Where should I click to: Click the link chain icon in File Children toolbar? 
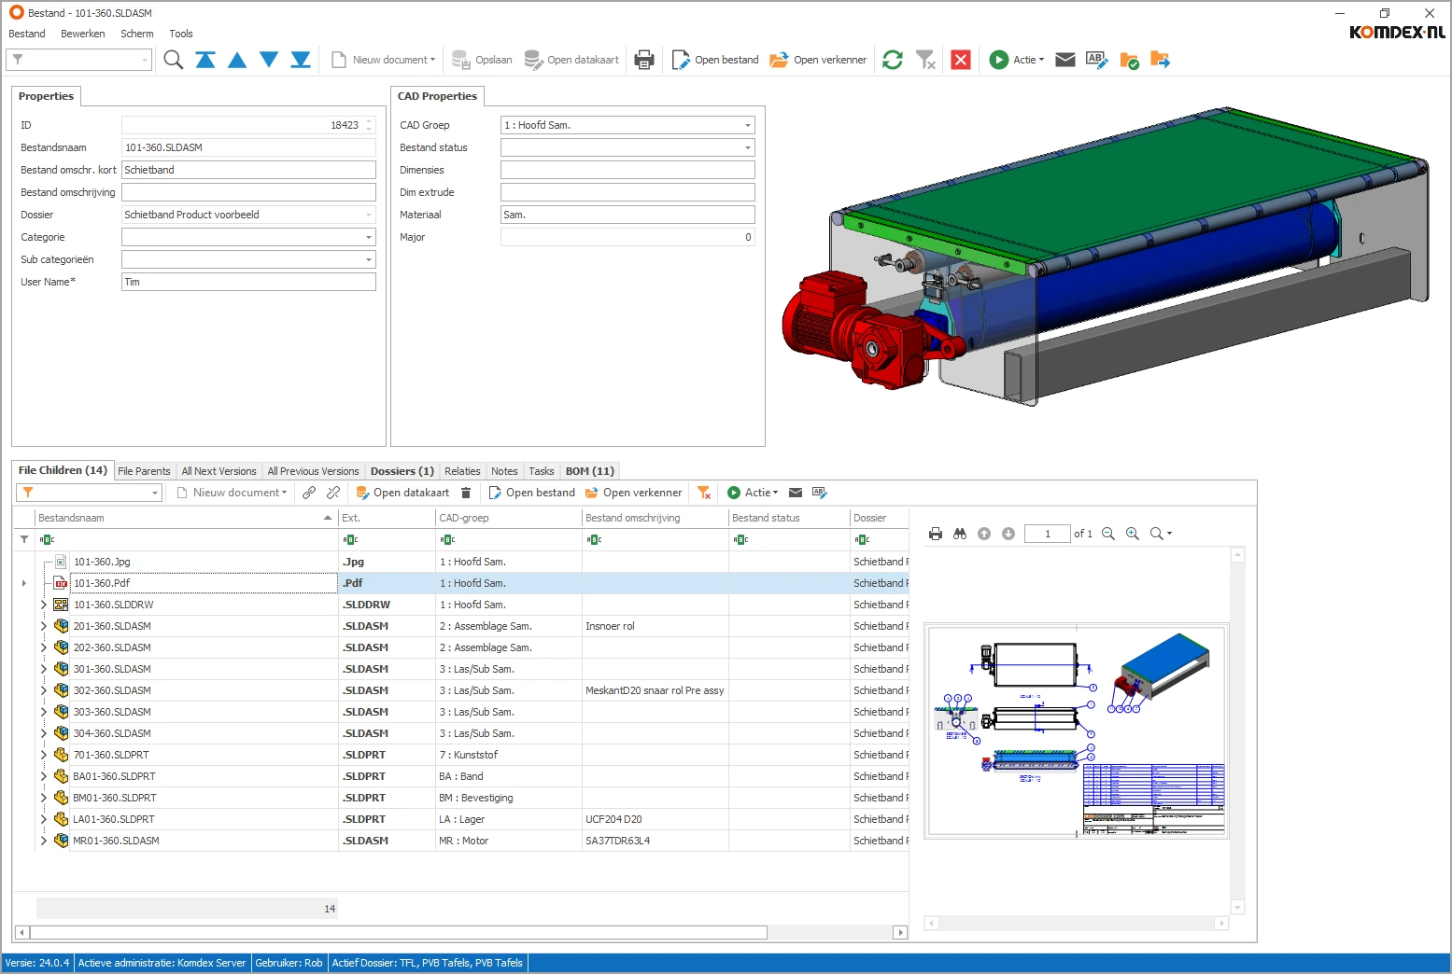tap(309, 493)
